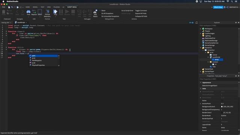
Task: Open the Apple menu
Action: 3,1
